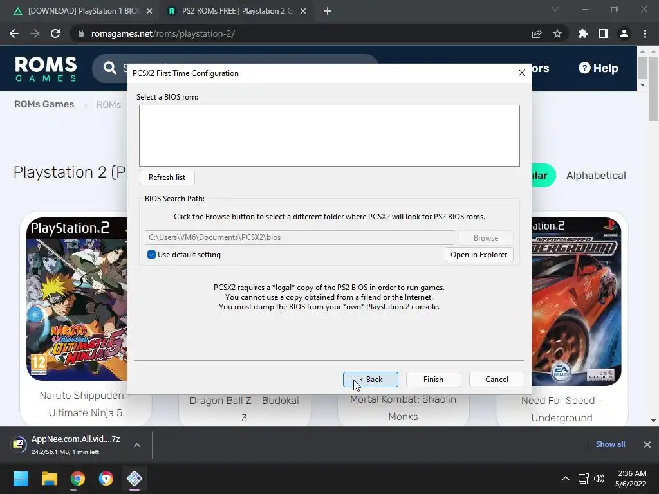Uncheck the Use default setting checkbox
This screenshot has height=494, width=659.
click(151, 255)
